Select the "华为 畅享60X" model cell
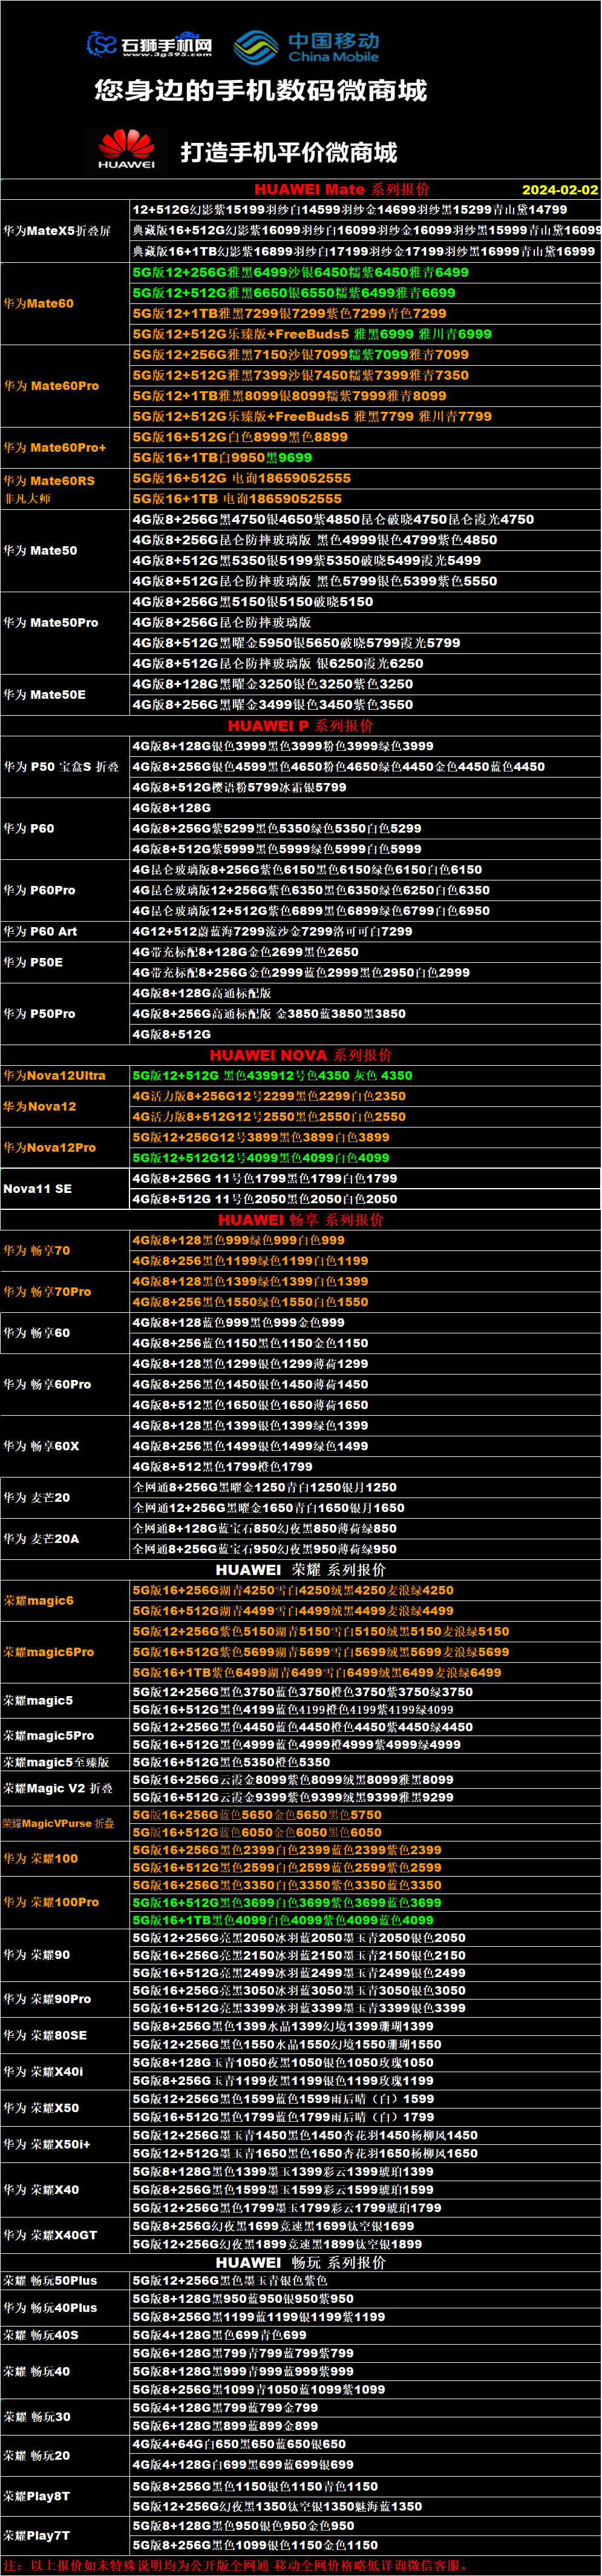Image resolution: width=602 pixels, height=2576 pixels. (x=65, y=1446)
